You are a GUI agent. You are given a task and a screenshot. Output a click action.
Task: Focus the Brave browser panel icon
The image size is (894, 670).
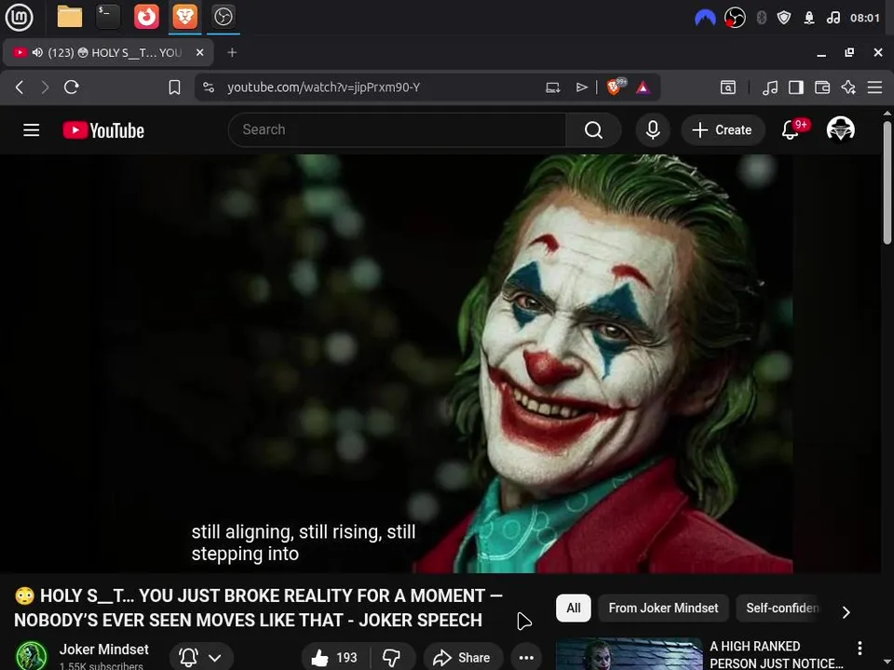tap(184, 17)
